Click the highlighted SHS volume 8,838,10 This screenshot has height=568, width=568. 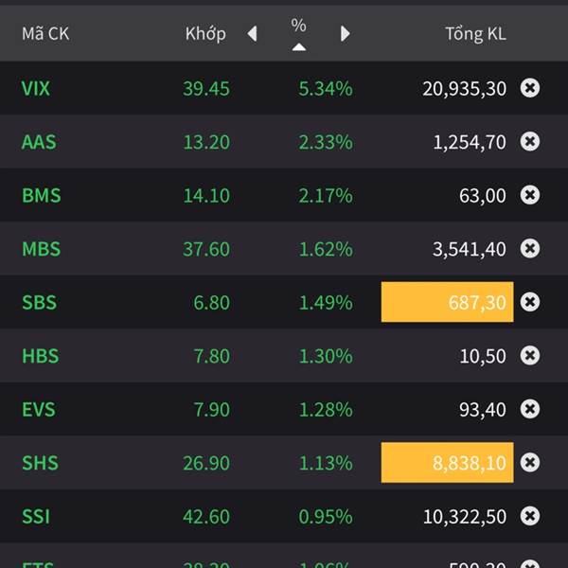coord(447,463)
